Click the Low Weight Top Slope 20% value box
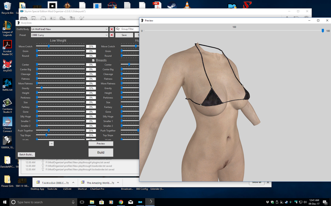 (x=91, y=136)
